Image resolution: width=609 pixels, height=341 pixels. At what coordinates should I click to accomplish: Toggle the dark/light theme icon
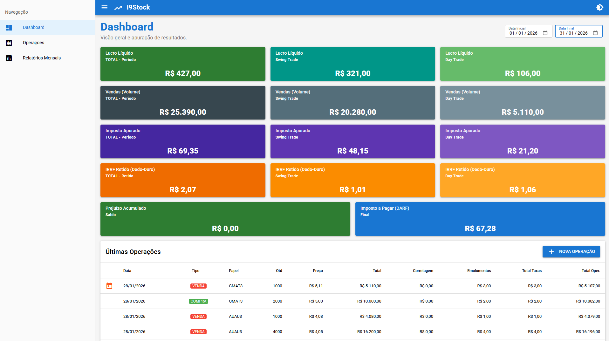click(x=599, y=7)
